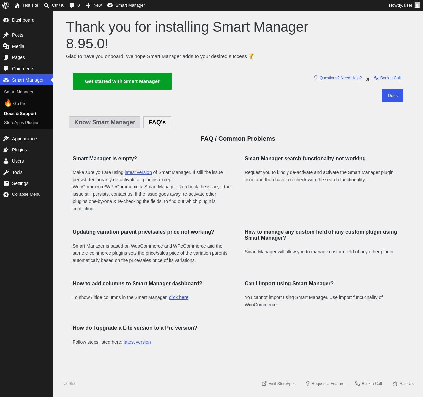Image resolution: width=423 pixels, height=397 pixels.
Task: Open the Ctrl+K search shortcut label
Action: 58,5
